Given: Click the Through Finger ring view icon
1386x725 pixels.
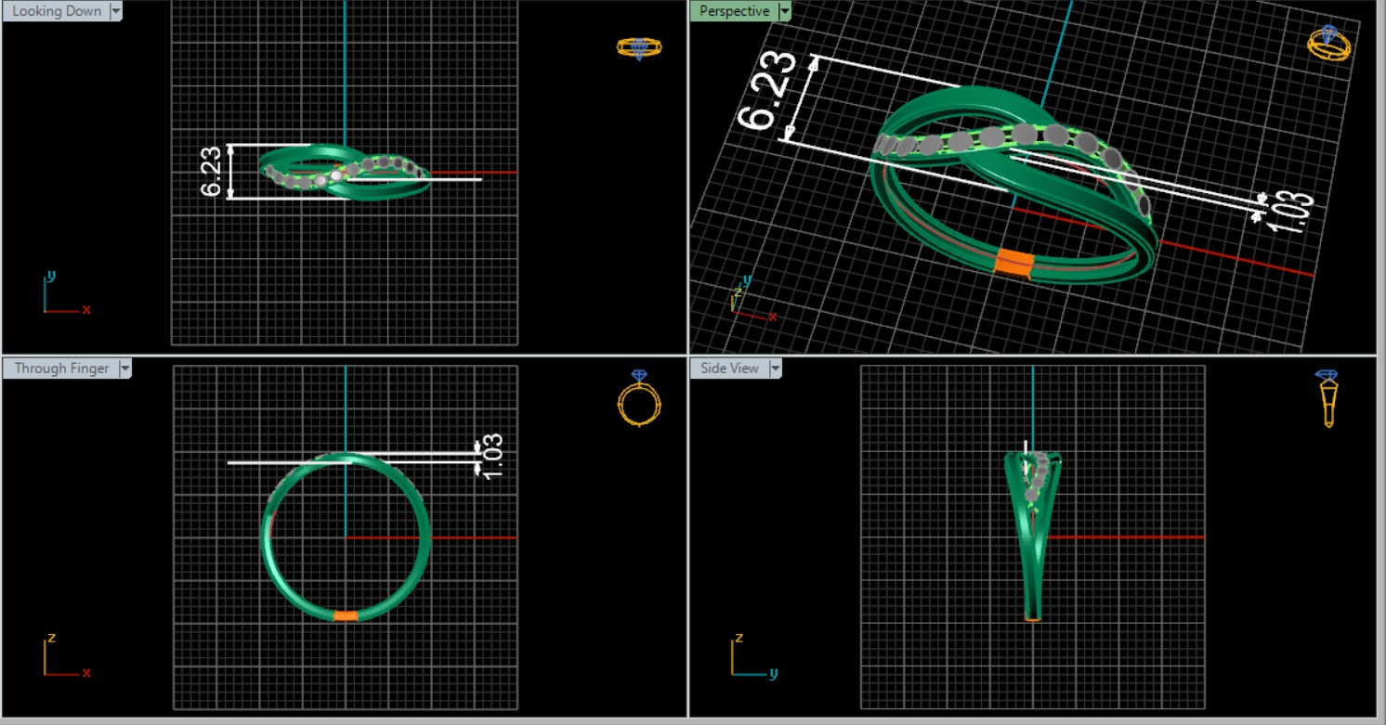Looking at the screenshot, I should 639,398.
